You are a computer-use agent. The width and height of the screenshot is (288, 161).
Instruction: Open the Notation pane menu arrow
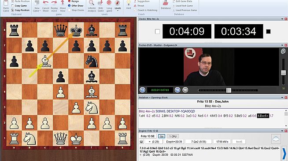(x=282, y=98)
